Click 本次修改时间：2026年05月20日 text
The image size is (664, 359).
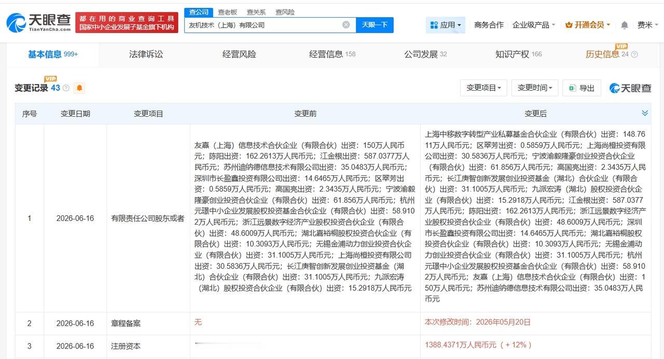click(x=478, y=322)
